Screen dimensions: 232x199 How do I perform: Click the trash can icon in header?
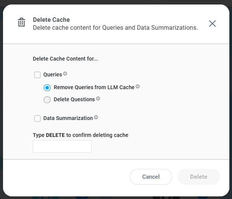tap(22, 23)
